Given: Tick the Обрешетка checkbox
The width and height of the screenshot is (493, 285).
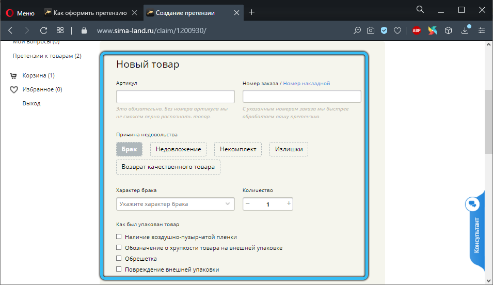Looking at the screenshot, I should tap(119, 258).
